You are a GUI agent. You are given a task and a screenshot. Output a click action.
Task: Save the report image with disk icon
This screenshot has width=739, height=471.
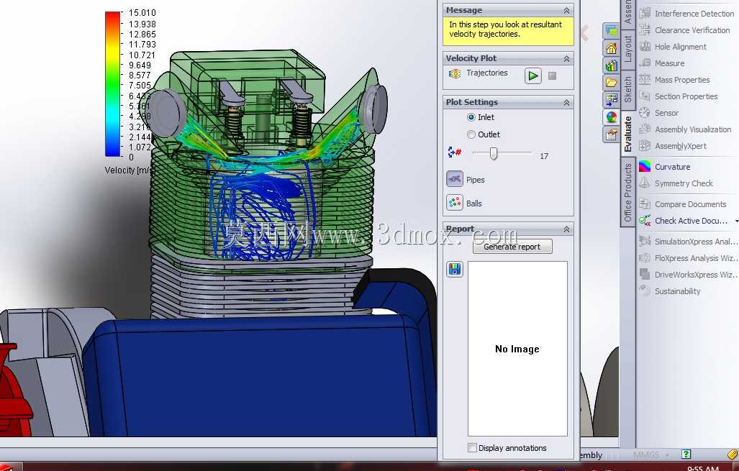455,269
